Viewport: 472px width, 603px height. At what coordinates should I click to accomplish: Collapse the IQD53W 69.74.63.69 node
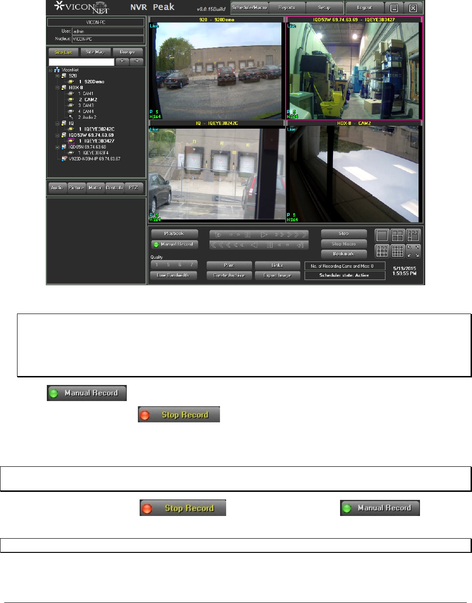tap(58, 135)
